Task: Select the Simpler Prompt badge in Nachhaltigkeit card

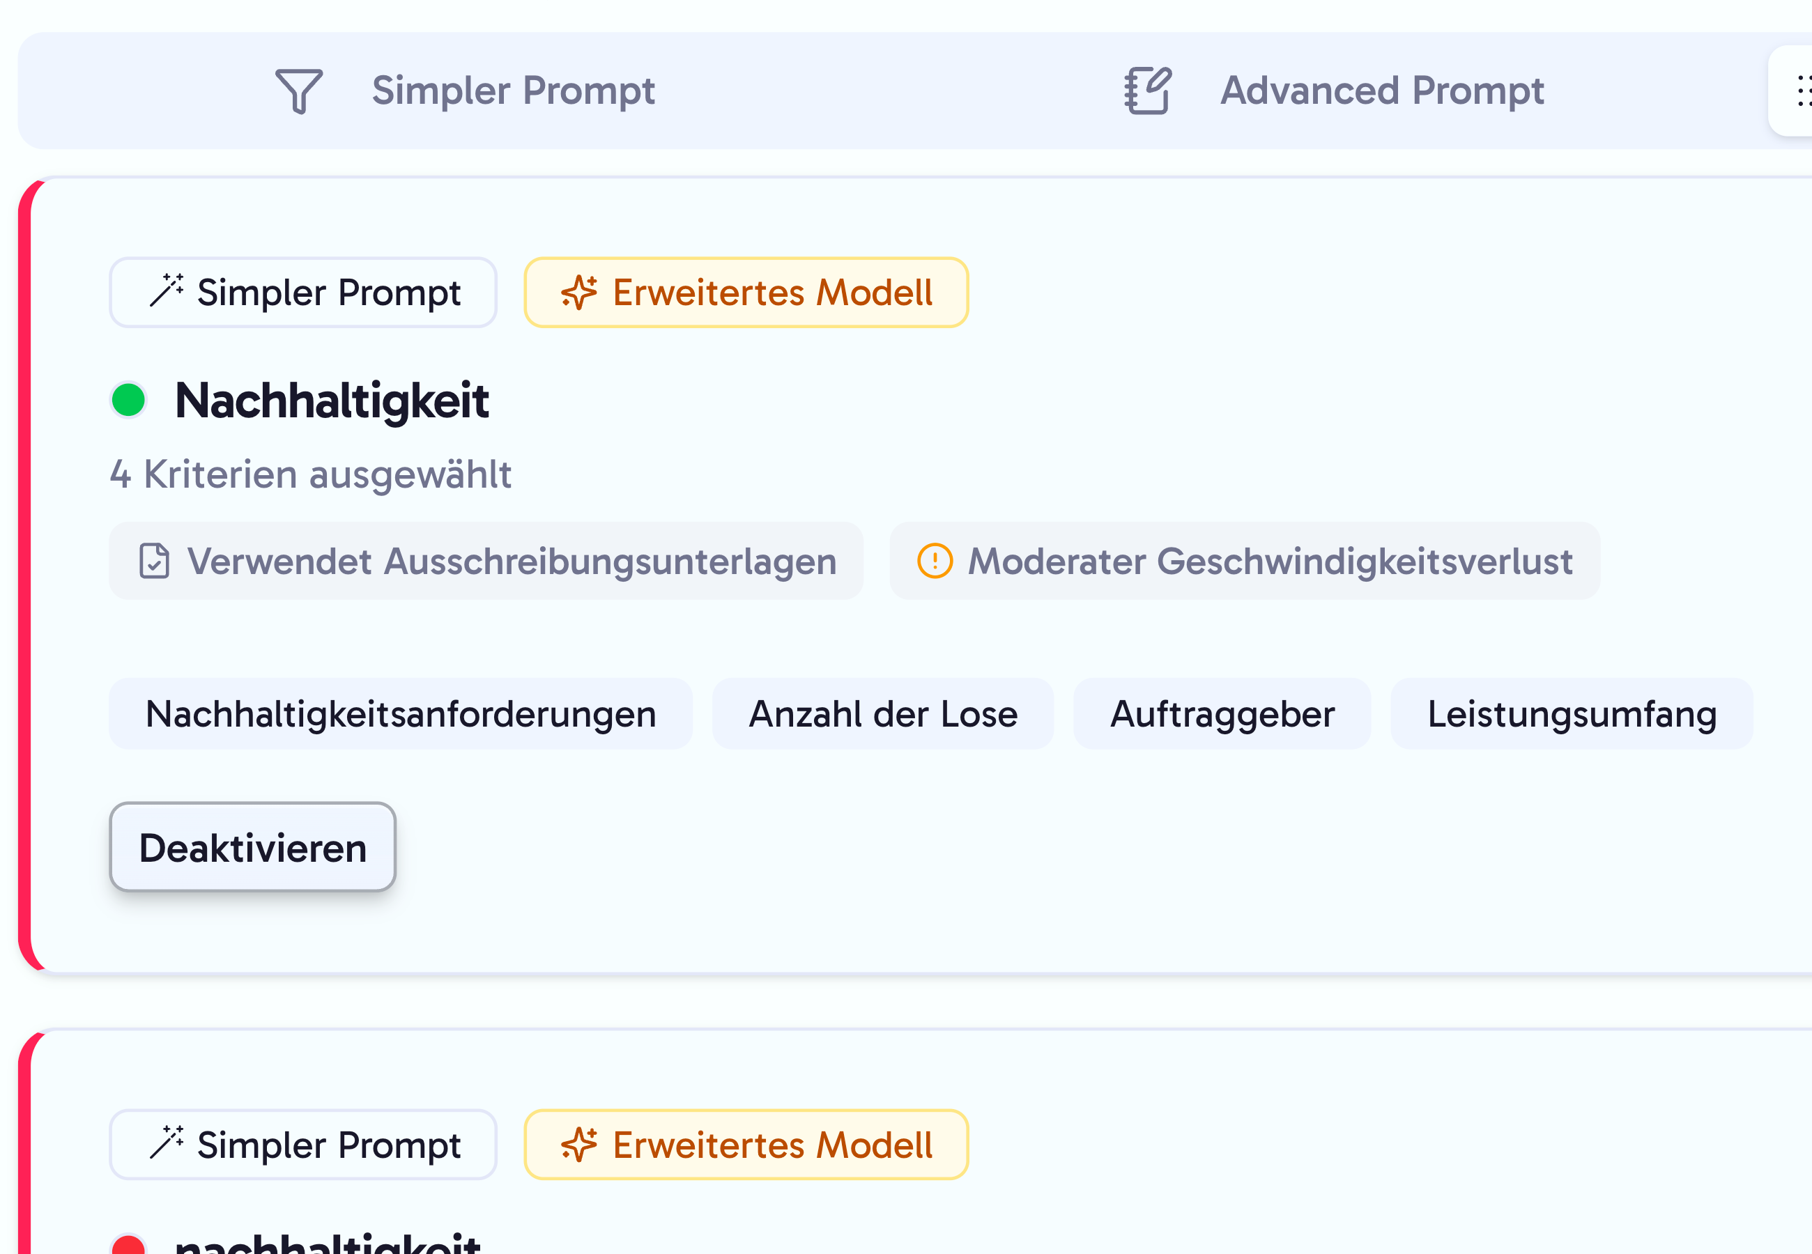Action: tap(303, 293)
